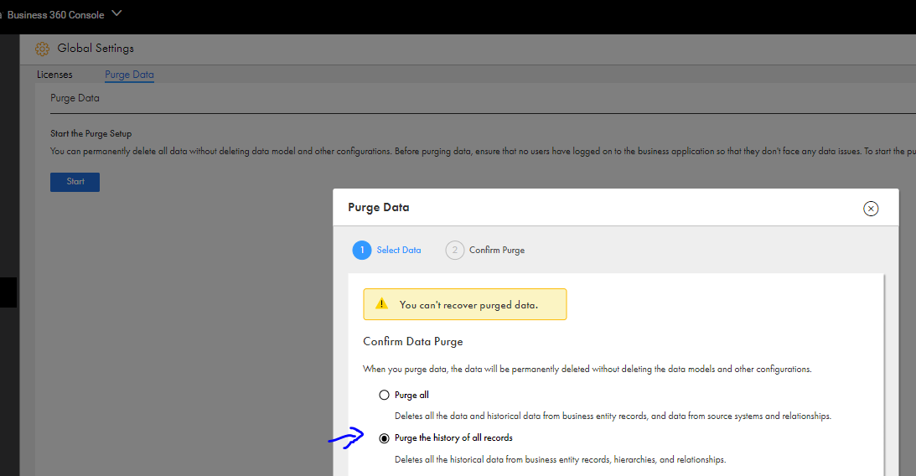This screenshot has height=476, width=916.
Task: Switch to the Licenses tab
Action: coord(54,75)
